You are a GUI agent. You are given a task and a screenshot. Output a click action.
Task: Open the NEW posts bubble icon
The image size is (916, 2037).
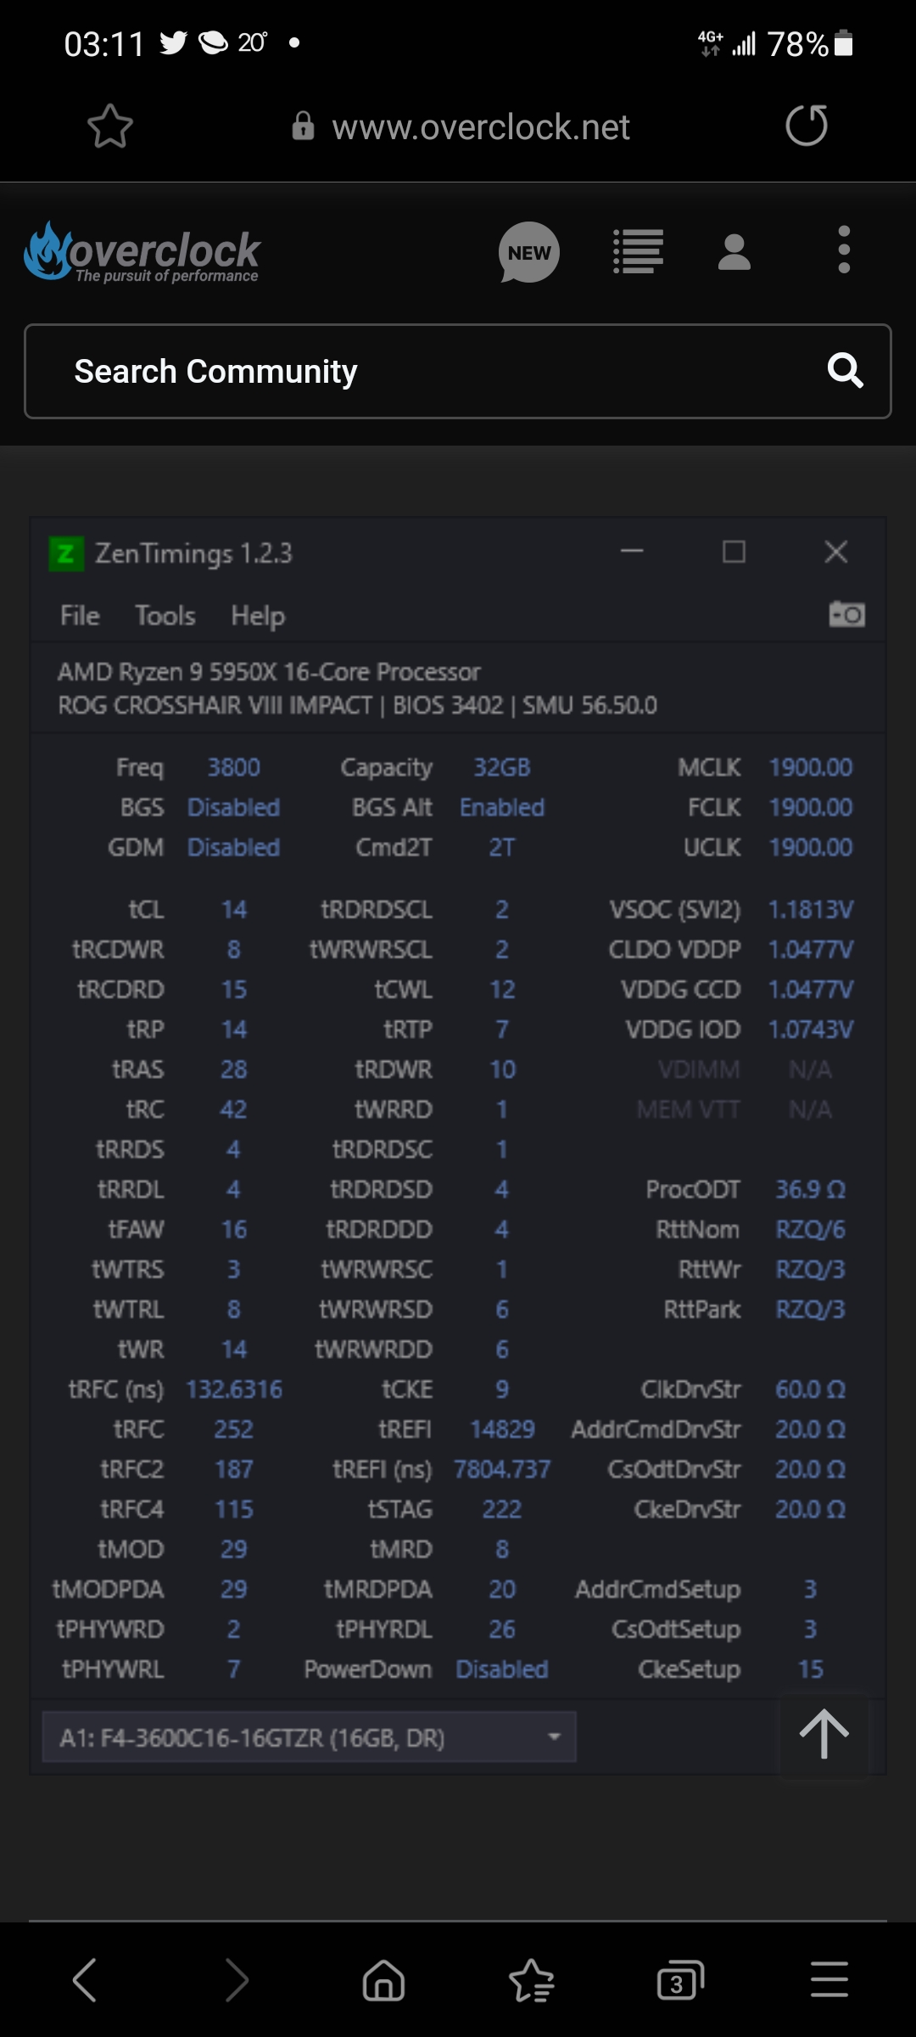point(529,253)
